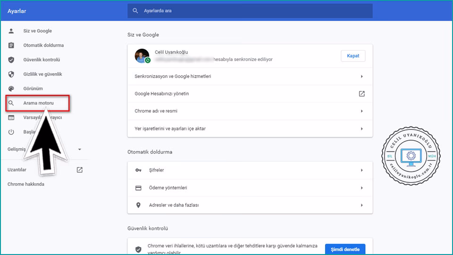Click the location pin icon for Adresler
The image size is (453, 255).
138,205
